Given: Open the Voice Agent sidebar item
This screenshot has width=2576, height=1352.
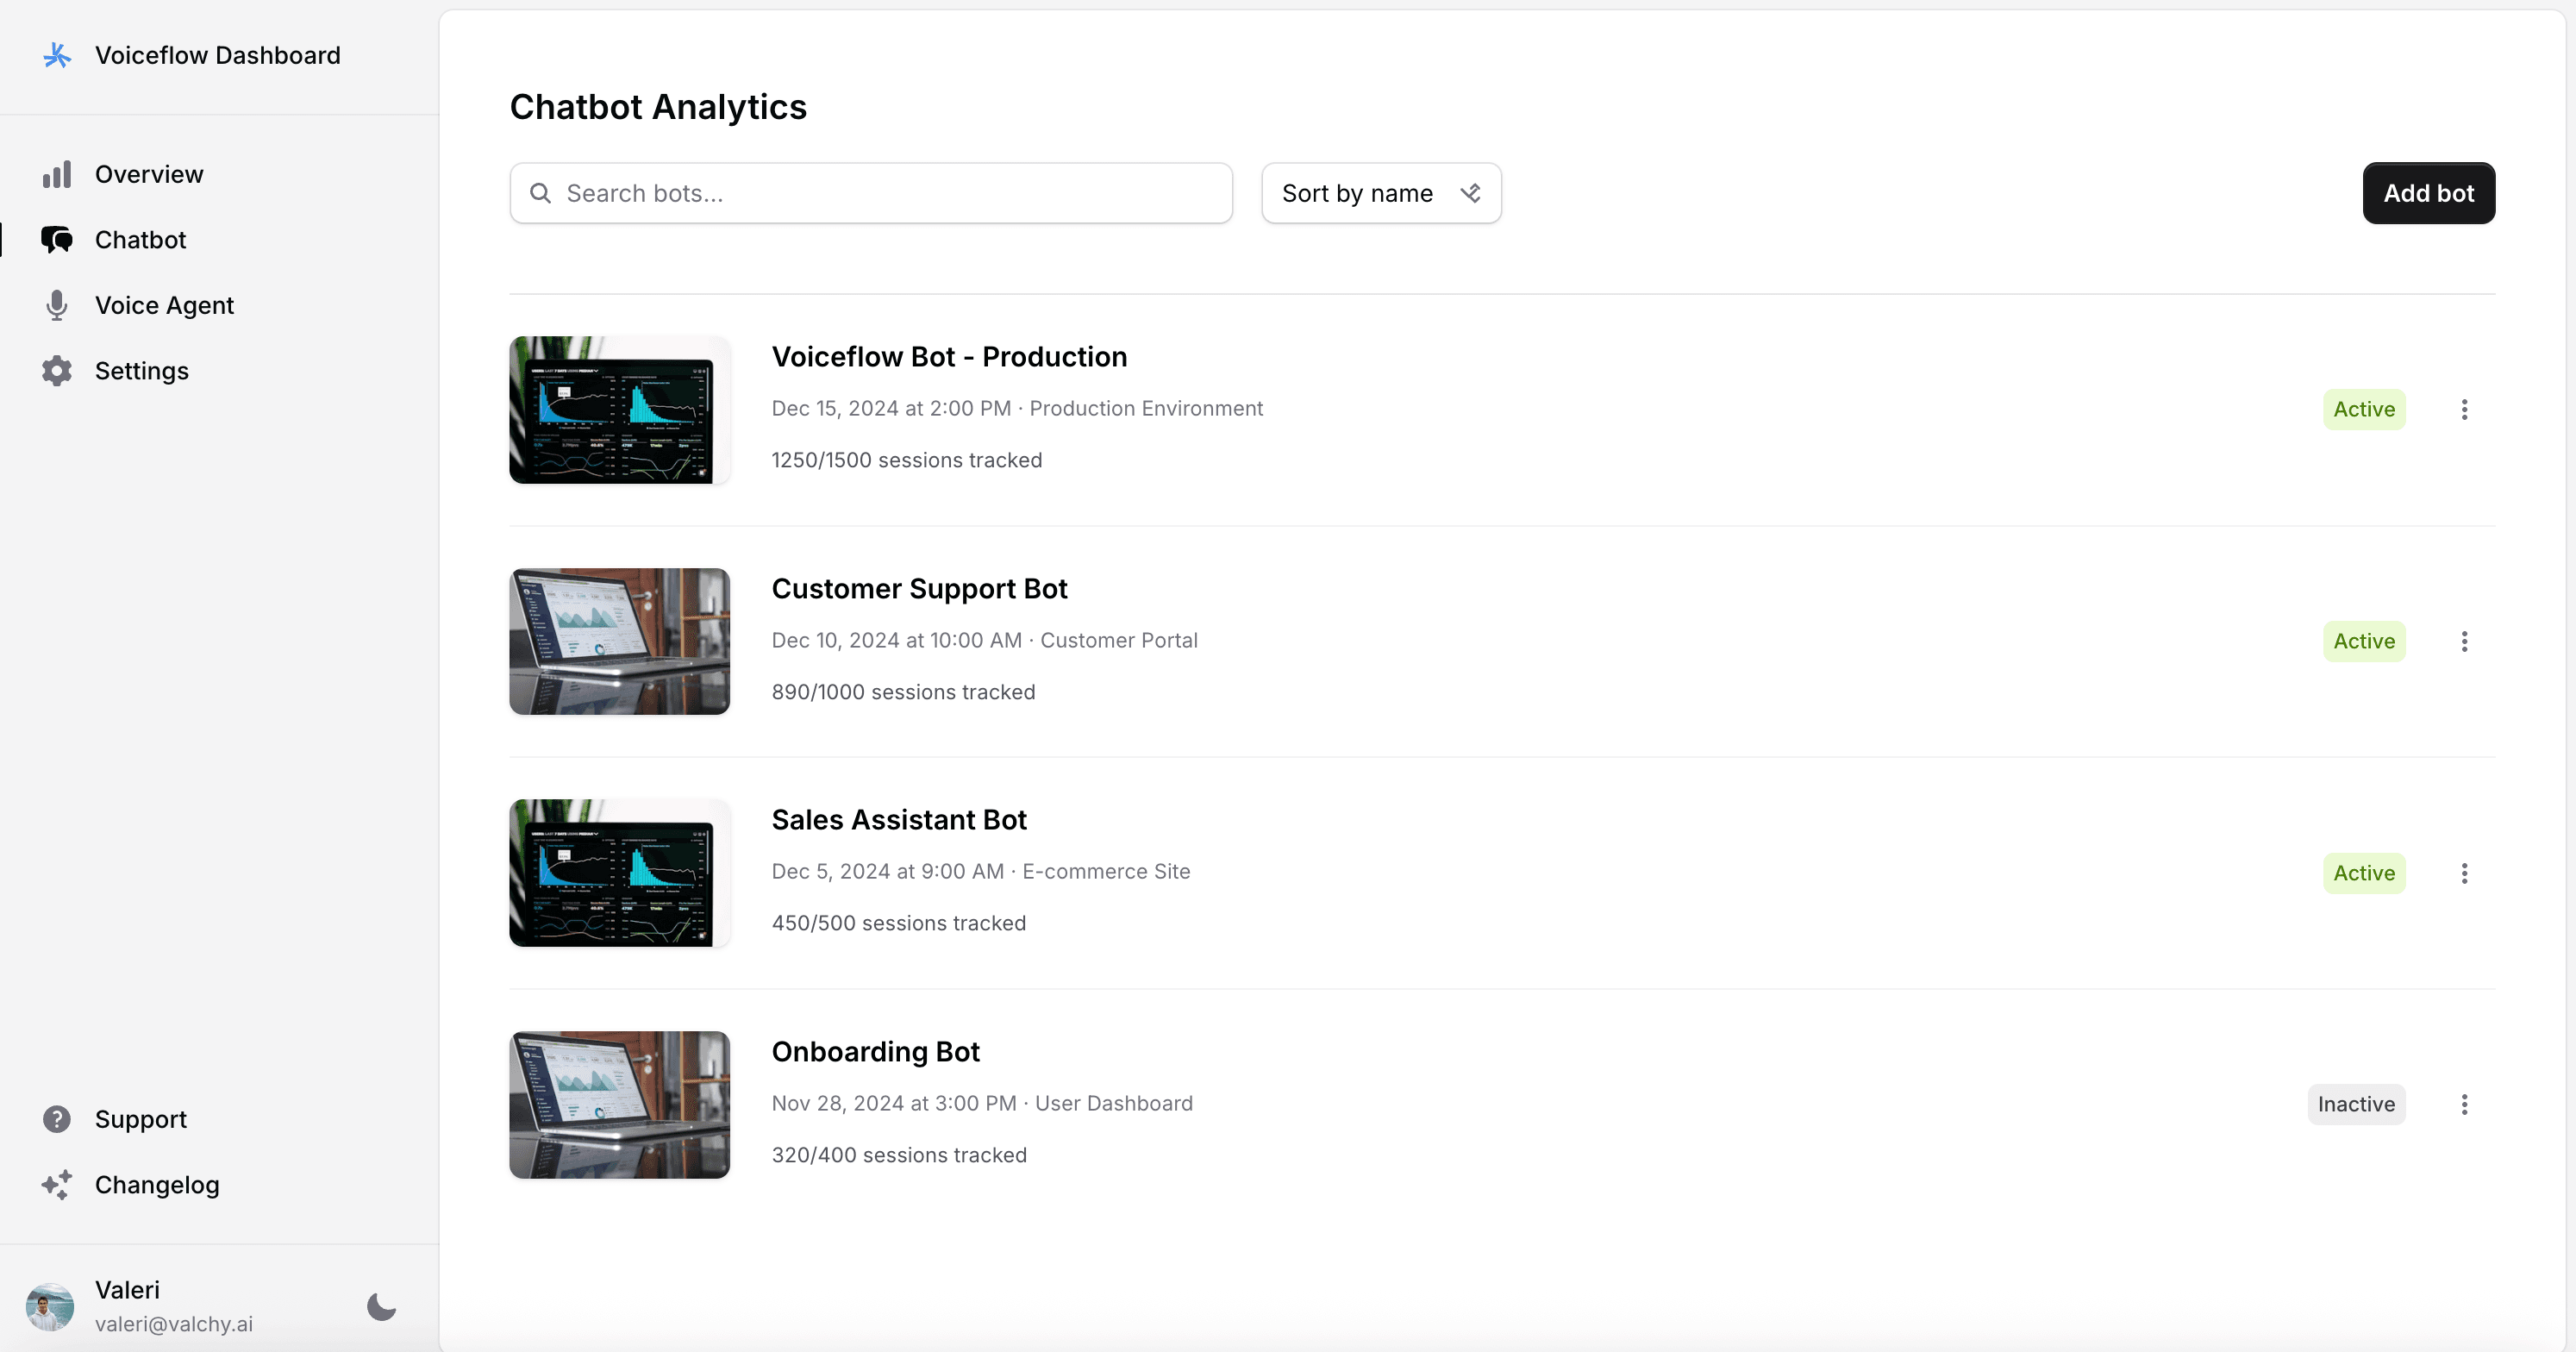Looking at the screenshot, I should [x=164, y=305].
